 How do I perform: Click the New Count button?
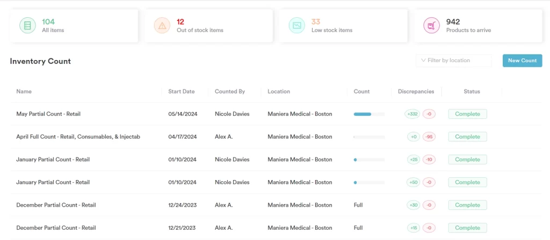pos(522,61)
